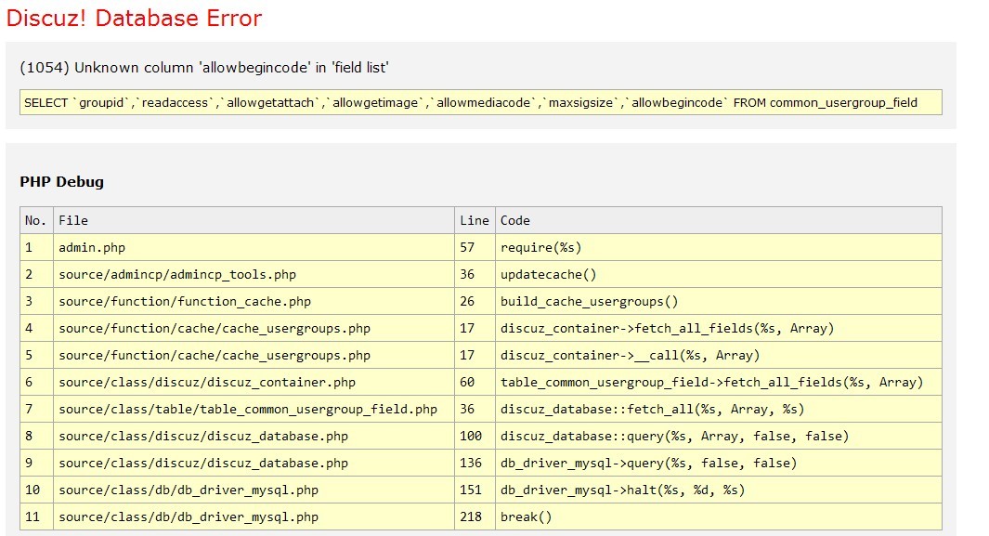
Task: Click line number 218 cell
Action: coord(475,517)
